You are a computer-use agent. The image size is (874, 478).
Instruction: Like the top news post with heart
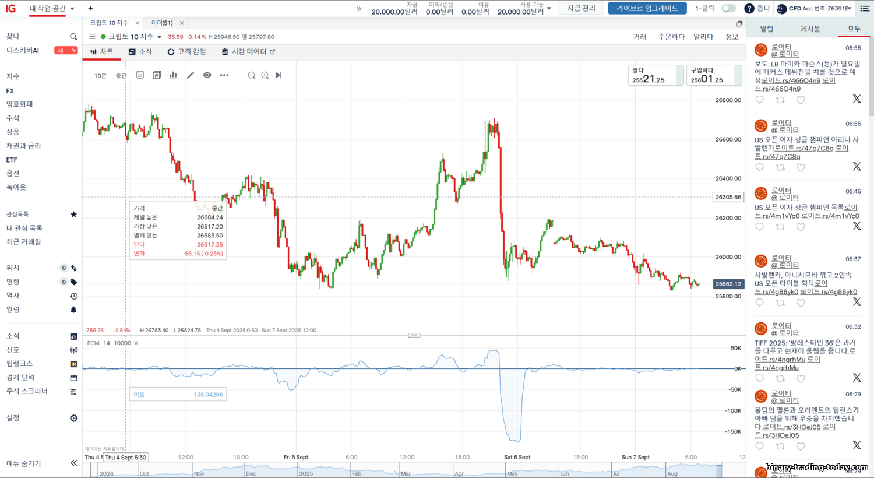tap(801, 100)
